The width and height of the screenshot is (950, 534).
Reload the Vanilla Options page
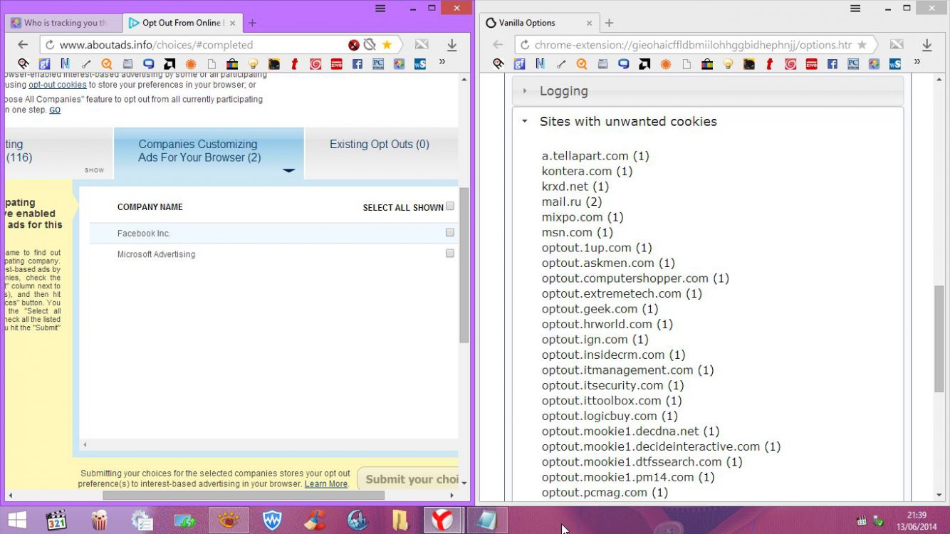[x=525, y=45]
